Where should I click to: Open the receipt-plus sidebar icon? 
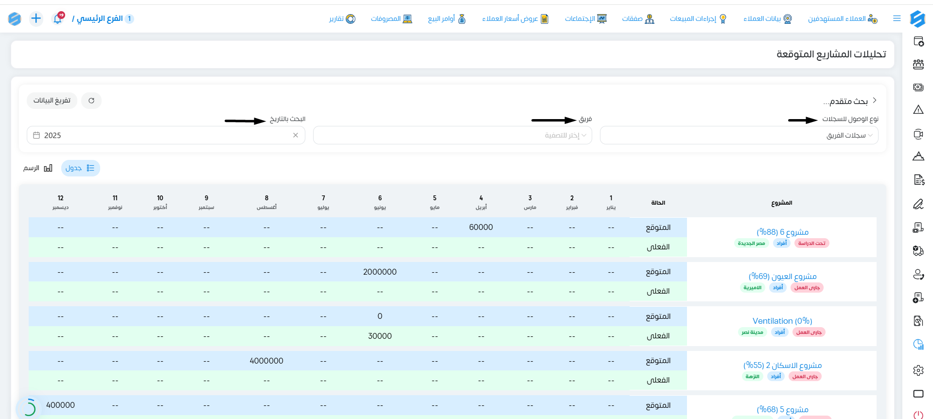tap(918, 298)
